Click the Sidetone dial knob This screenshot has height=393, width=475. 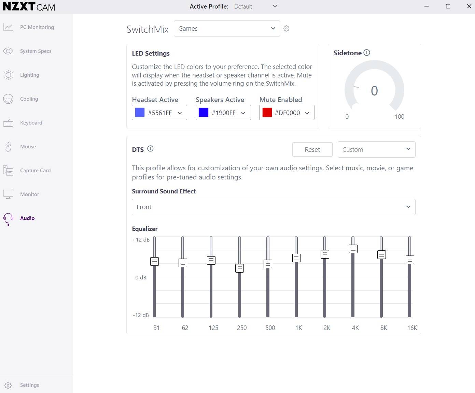click(x=355, y=106)
